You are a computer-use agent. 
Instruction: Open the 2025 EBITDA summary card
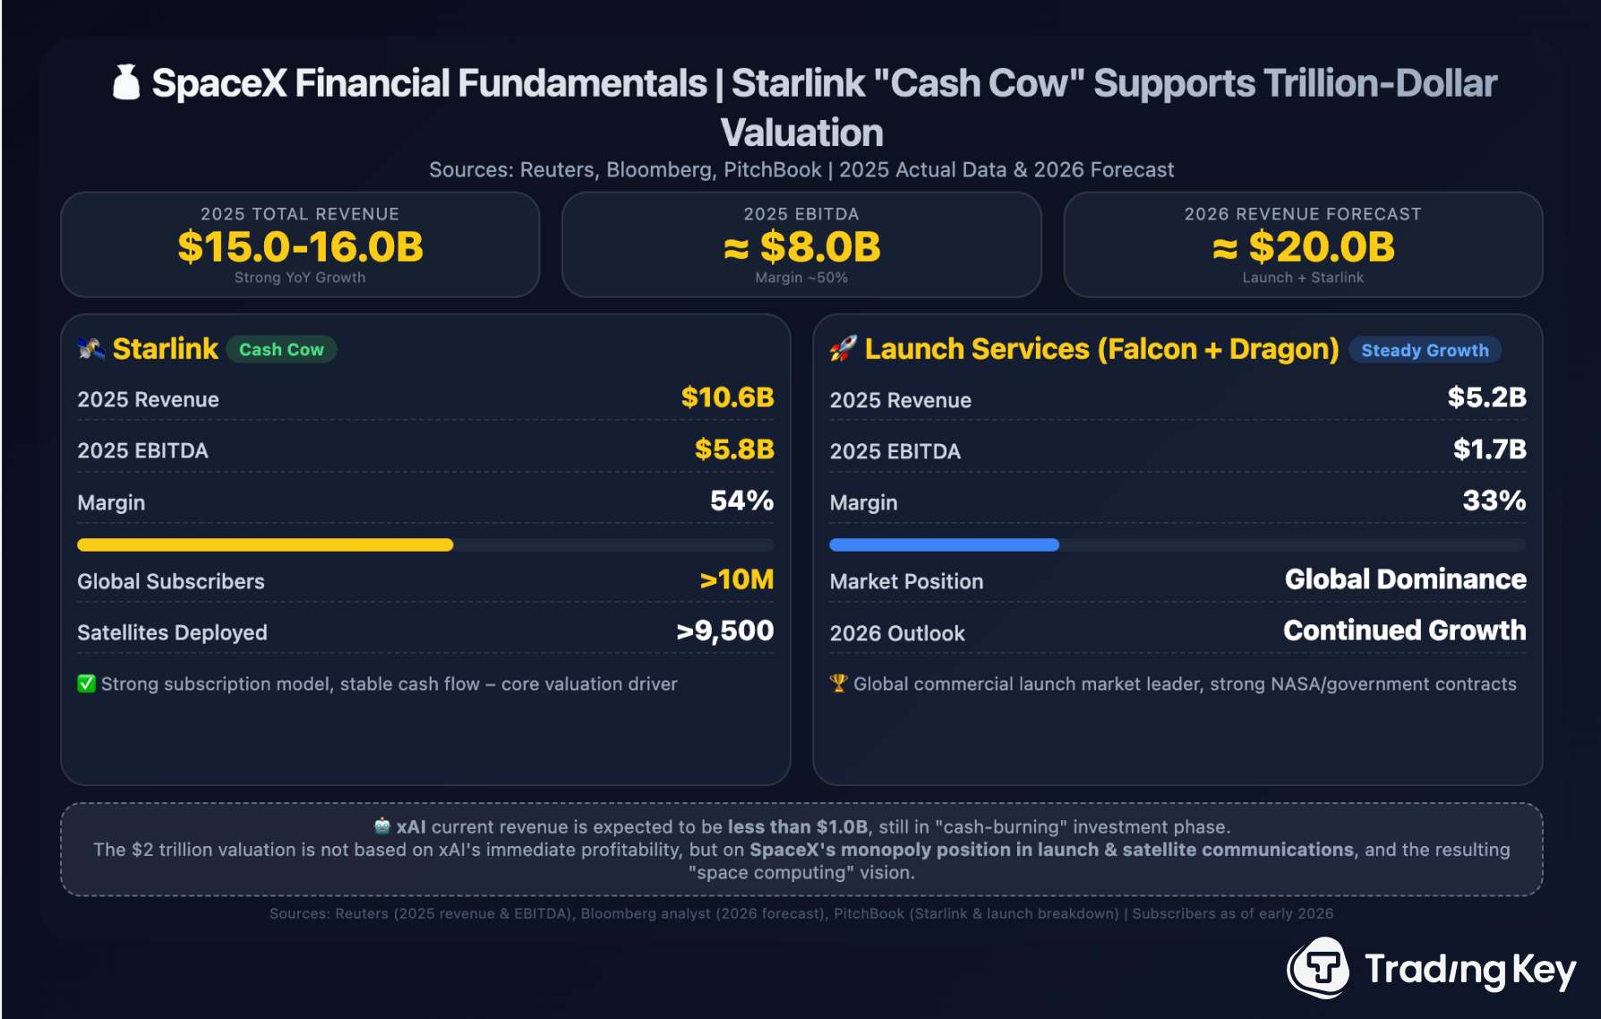(x=801, y=244)
